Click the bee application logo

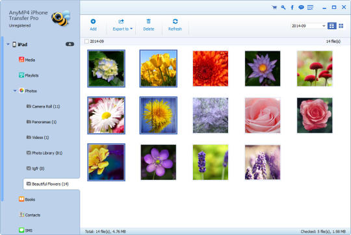[61, 18]
